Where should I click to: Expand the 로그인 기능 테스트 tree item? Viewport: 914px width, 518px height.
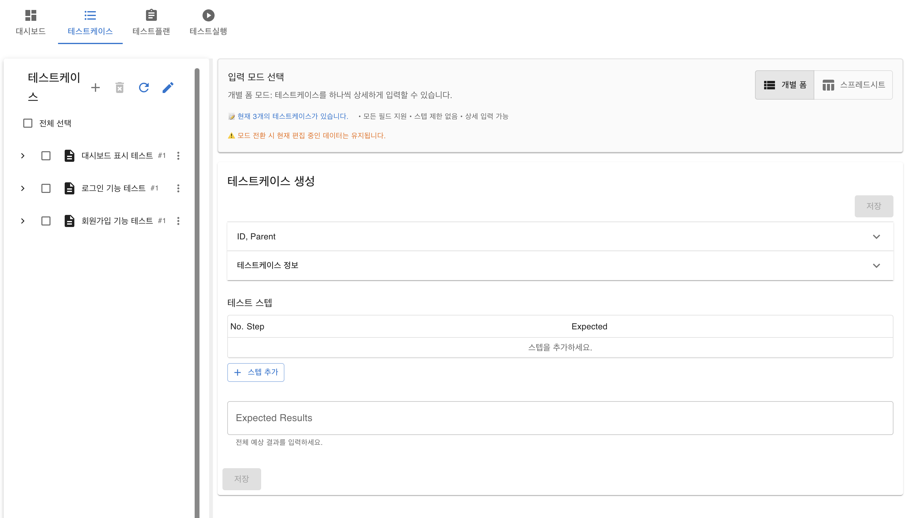[x=23, y=188]
